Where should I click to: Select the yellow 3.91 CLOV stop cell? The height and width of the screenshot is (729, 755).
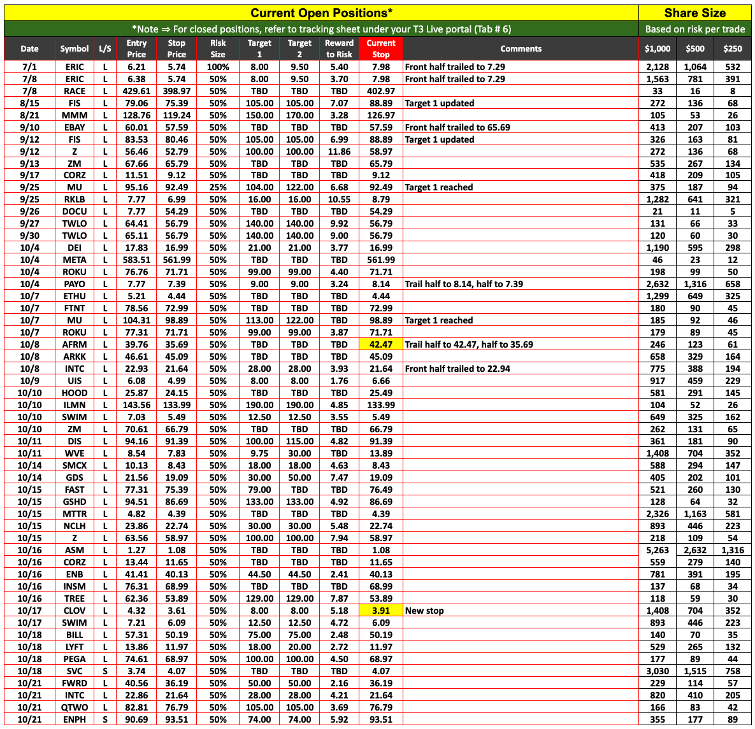380,611
